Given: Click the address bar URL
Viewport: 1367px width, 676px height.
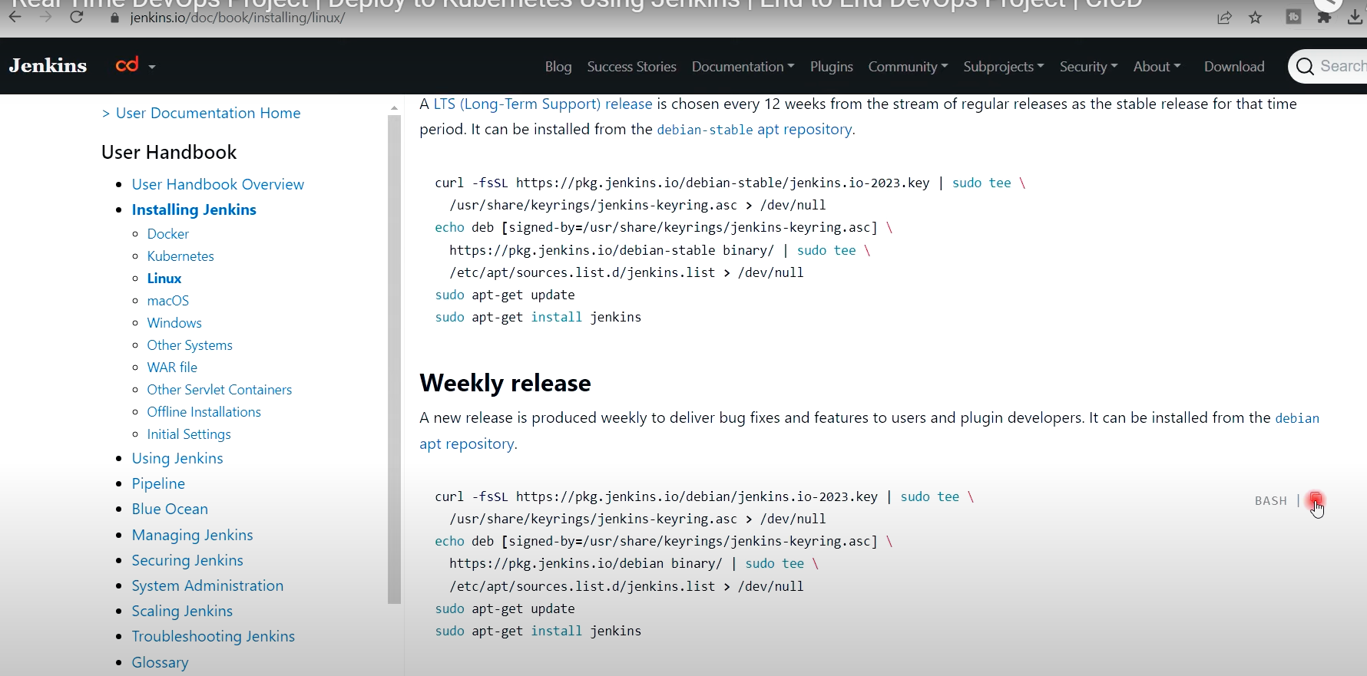Looking at the screenshot, I should [x=237, y=18].
